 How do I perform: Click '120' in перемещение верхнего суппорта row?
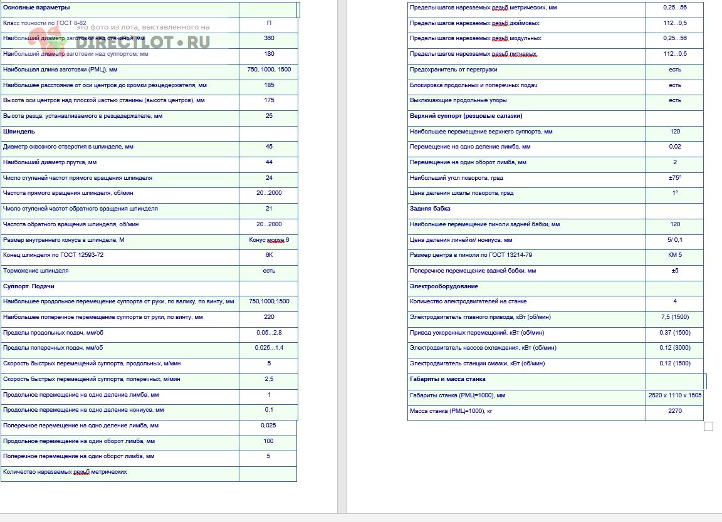click(x=675, y=132)
